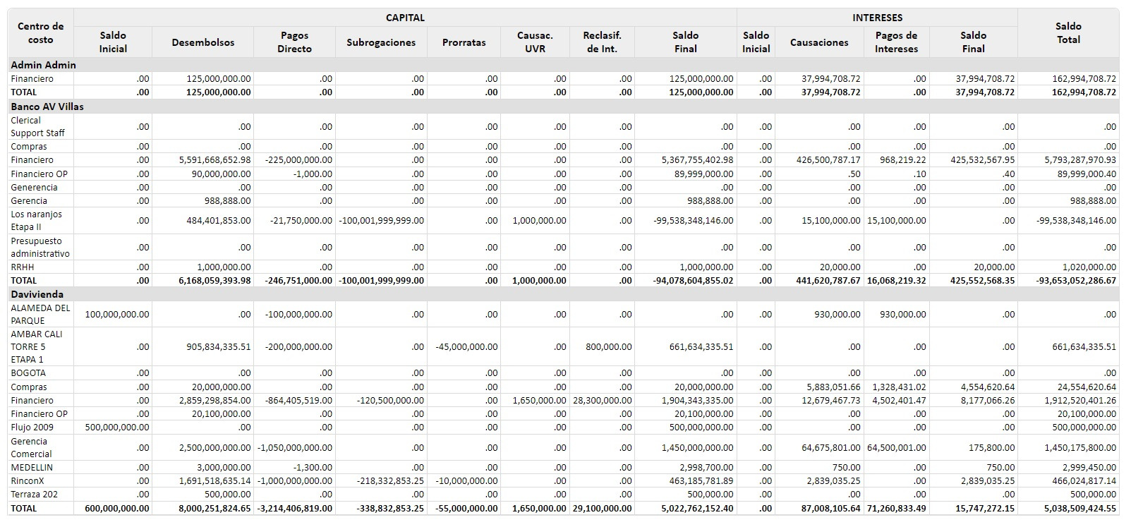Click the Centro de costo column header
The width and height of the screenshot is (1131, 527).
click(40, 33)
